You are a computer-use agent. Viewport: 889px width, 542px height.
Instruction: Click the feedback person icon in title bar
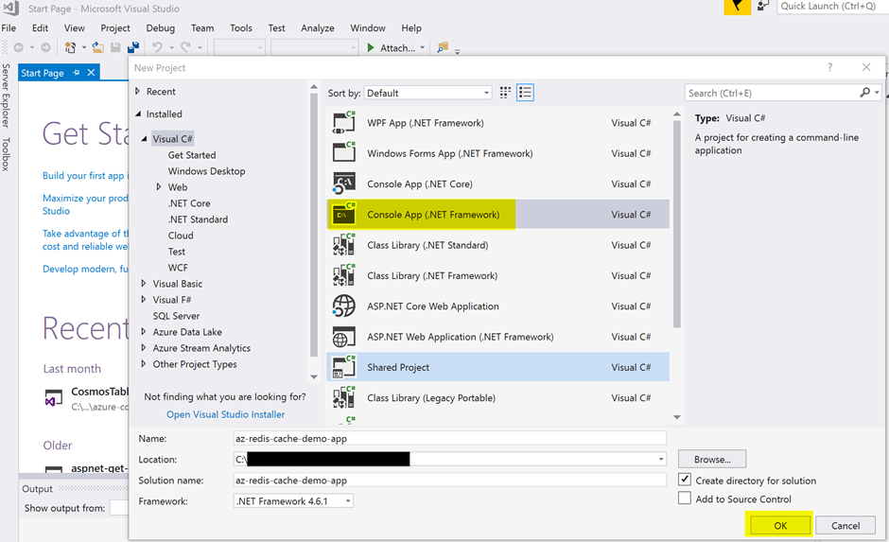tap(763, 7)
